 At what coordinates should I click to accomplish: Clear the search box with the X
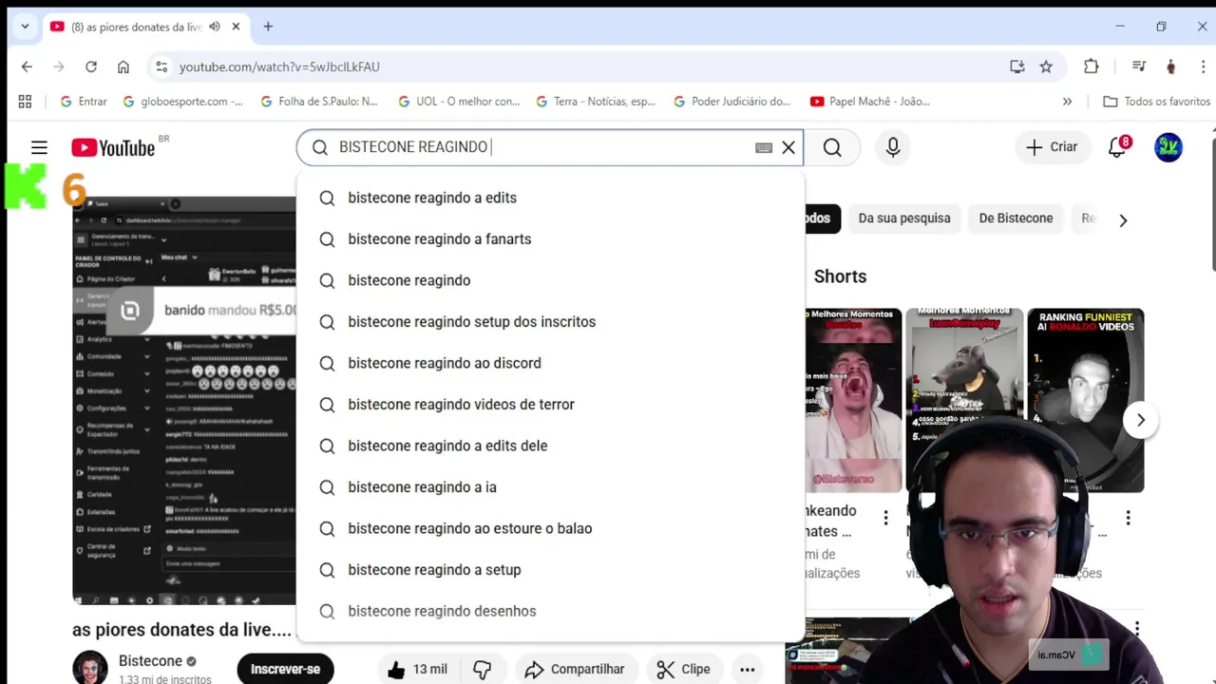pos(788,147)
